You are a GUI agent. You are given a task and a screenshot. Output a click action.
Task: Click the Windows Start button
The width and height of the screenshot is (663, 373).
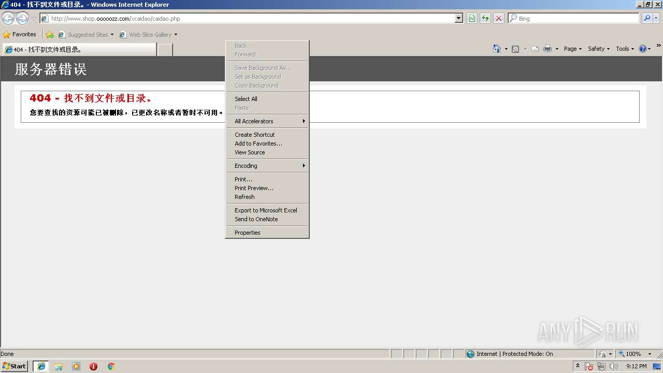click(x=15, y=366)
